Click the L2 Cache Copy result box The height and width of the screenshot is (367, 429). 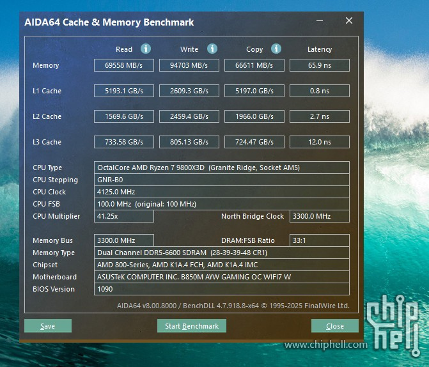pyautogui.click(x=254, y=116)
